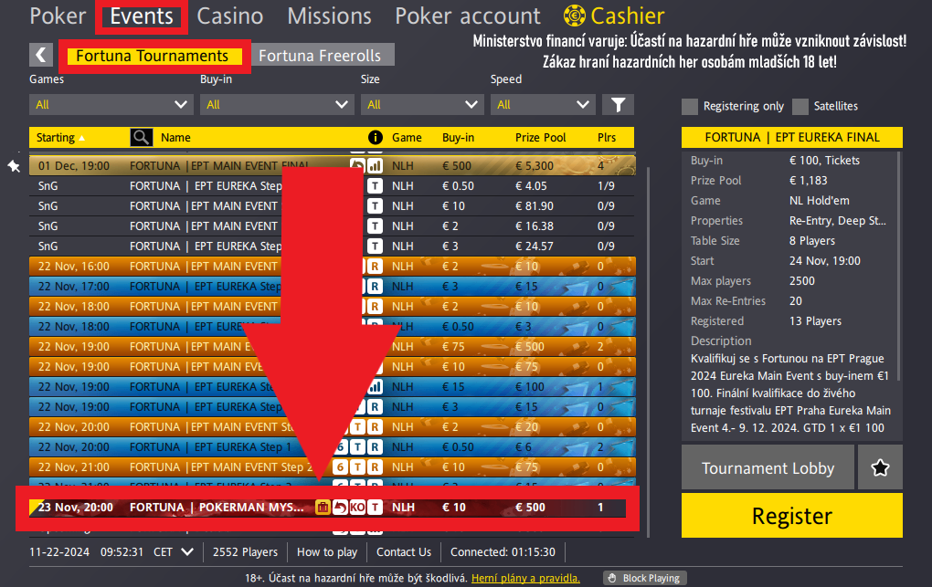The width and height of the screenshot is (932, 587).
Task: Open the Cashier section
Action: 628,16
